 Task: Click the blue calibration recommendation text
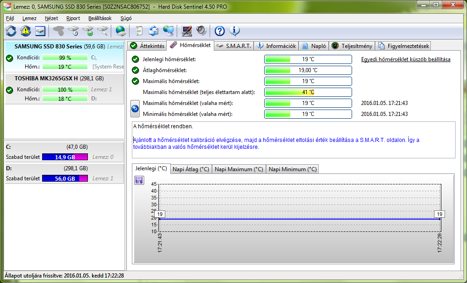(x=276, y=143)
